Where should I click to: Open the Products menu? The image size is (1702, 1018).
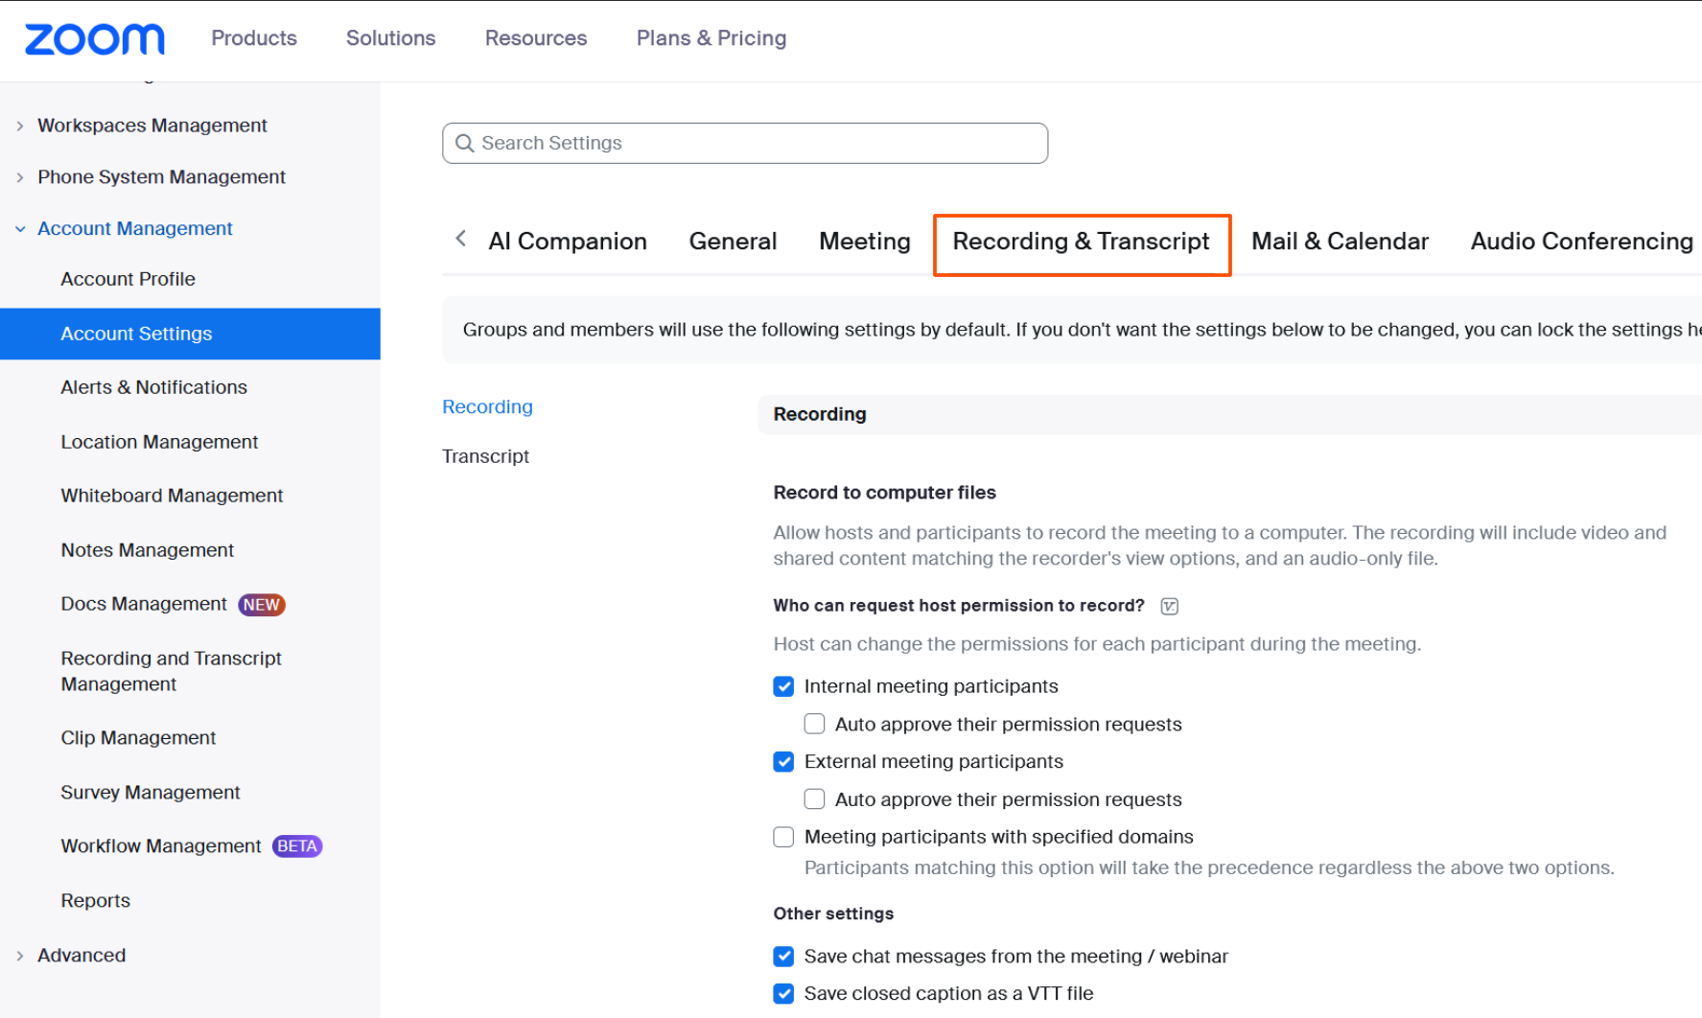254,38
